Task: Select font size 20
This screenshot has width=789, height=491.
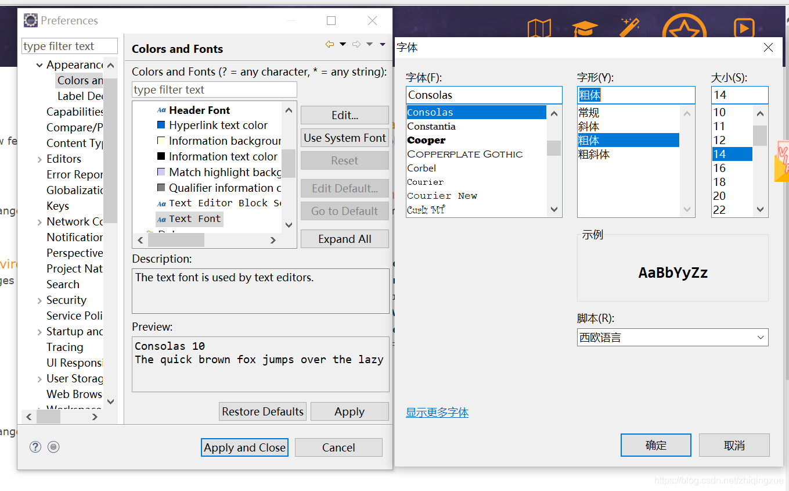Action: [720, 196]
